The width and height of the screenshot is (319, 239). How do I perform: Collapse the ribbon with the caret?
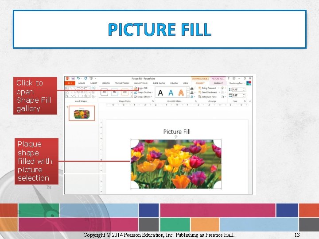pos(250,101)
